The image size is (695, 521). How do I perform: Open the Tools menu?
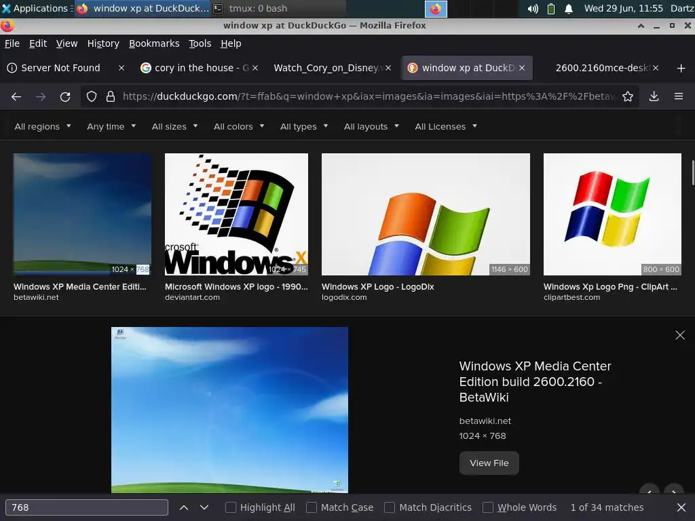[200, 43]
